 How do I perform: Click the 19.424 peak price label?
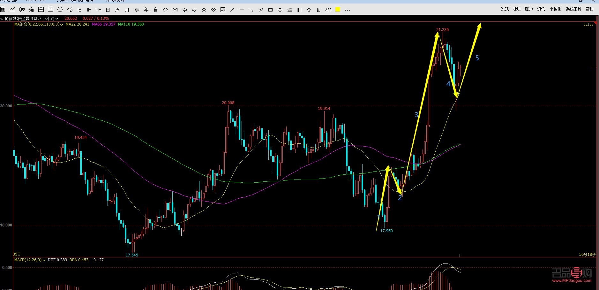(x=80, y=138)
